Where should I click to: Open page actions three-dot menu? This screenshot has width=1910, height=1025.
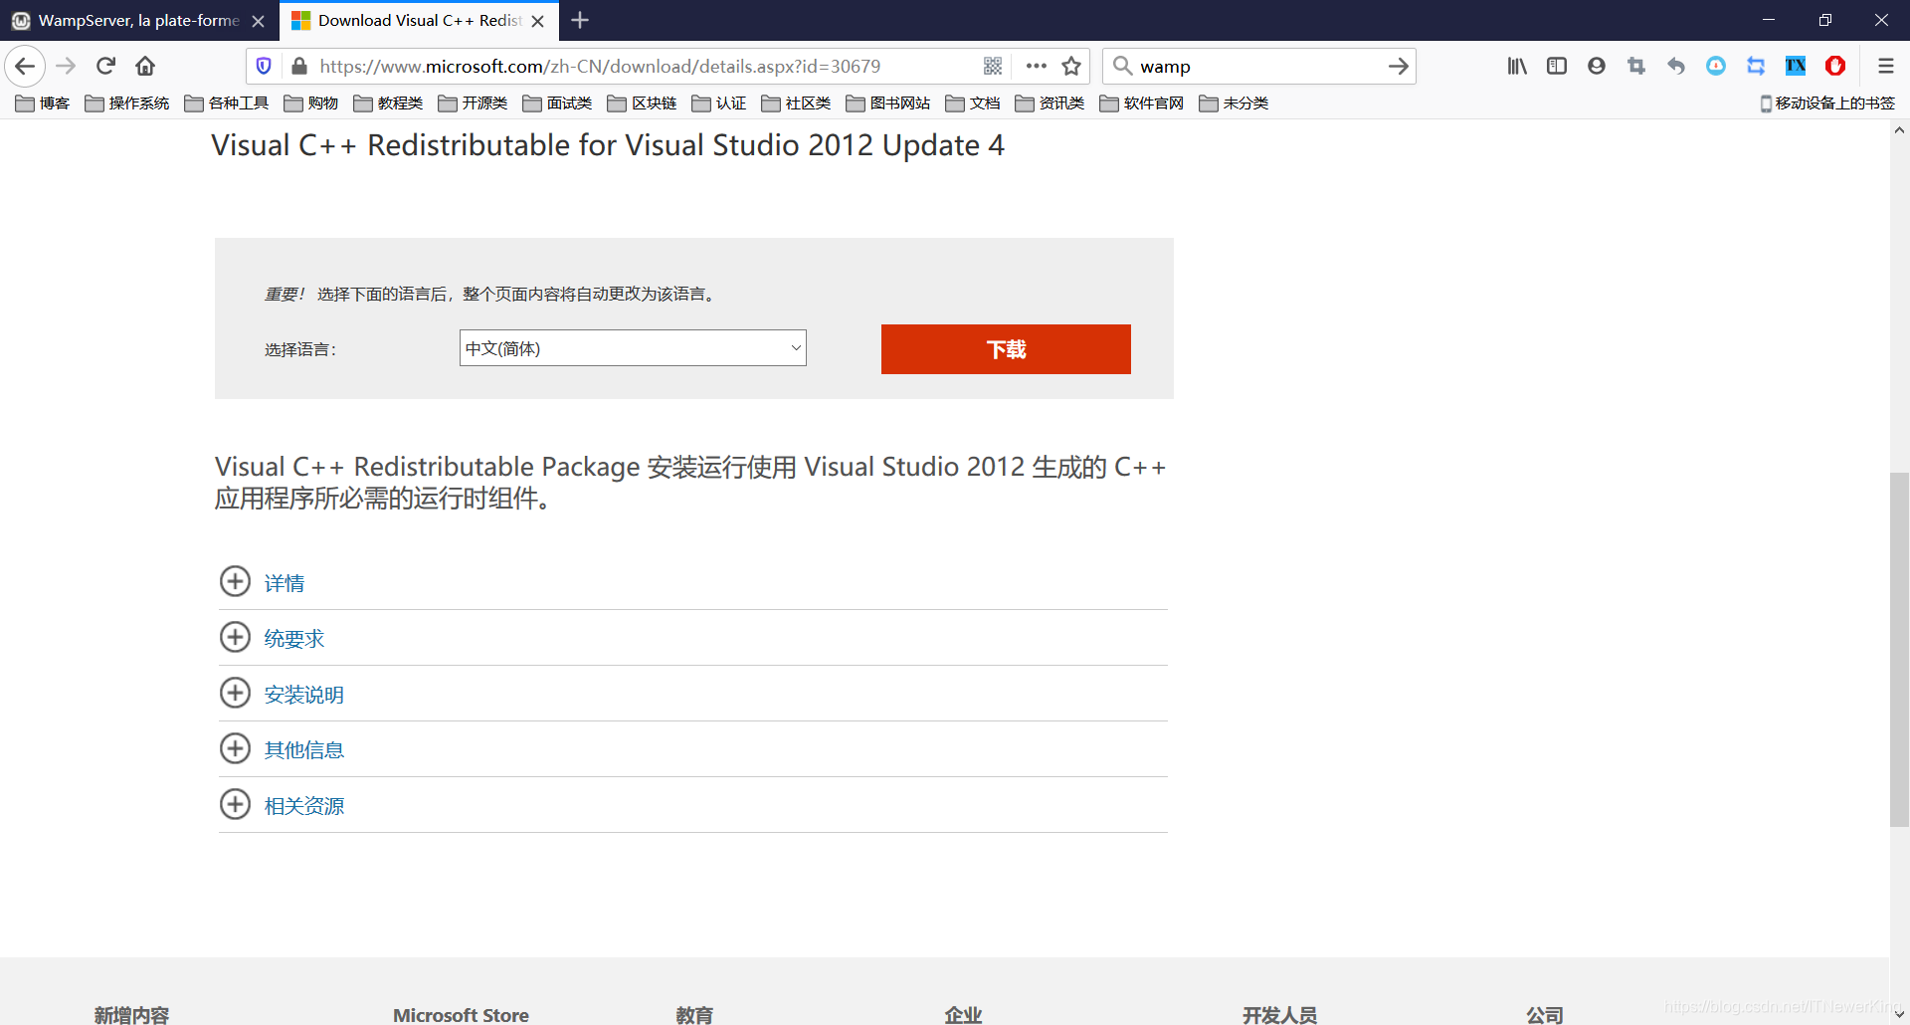[x=1036, y=66]
